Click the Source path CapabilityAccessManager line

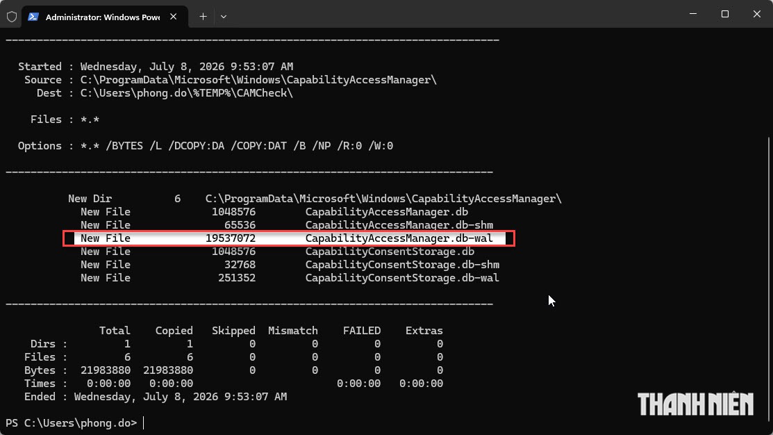point(230,80)
